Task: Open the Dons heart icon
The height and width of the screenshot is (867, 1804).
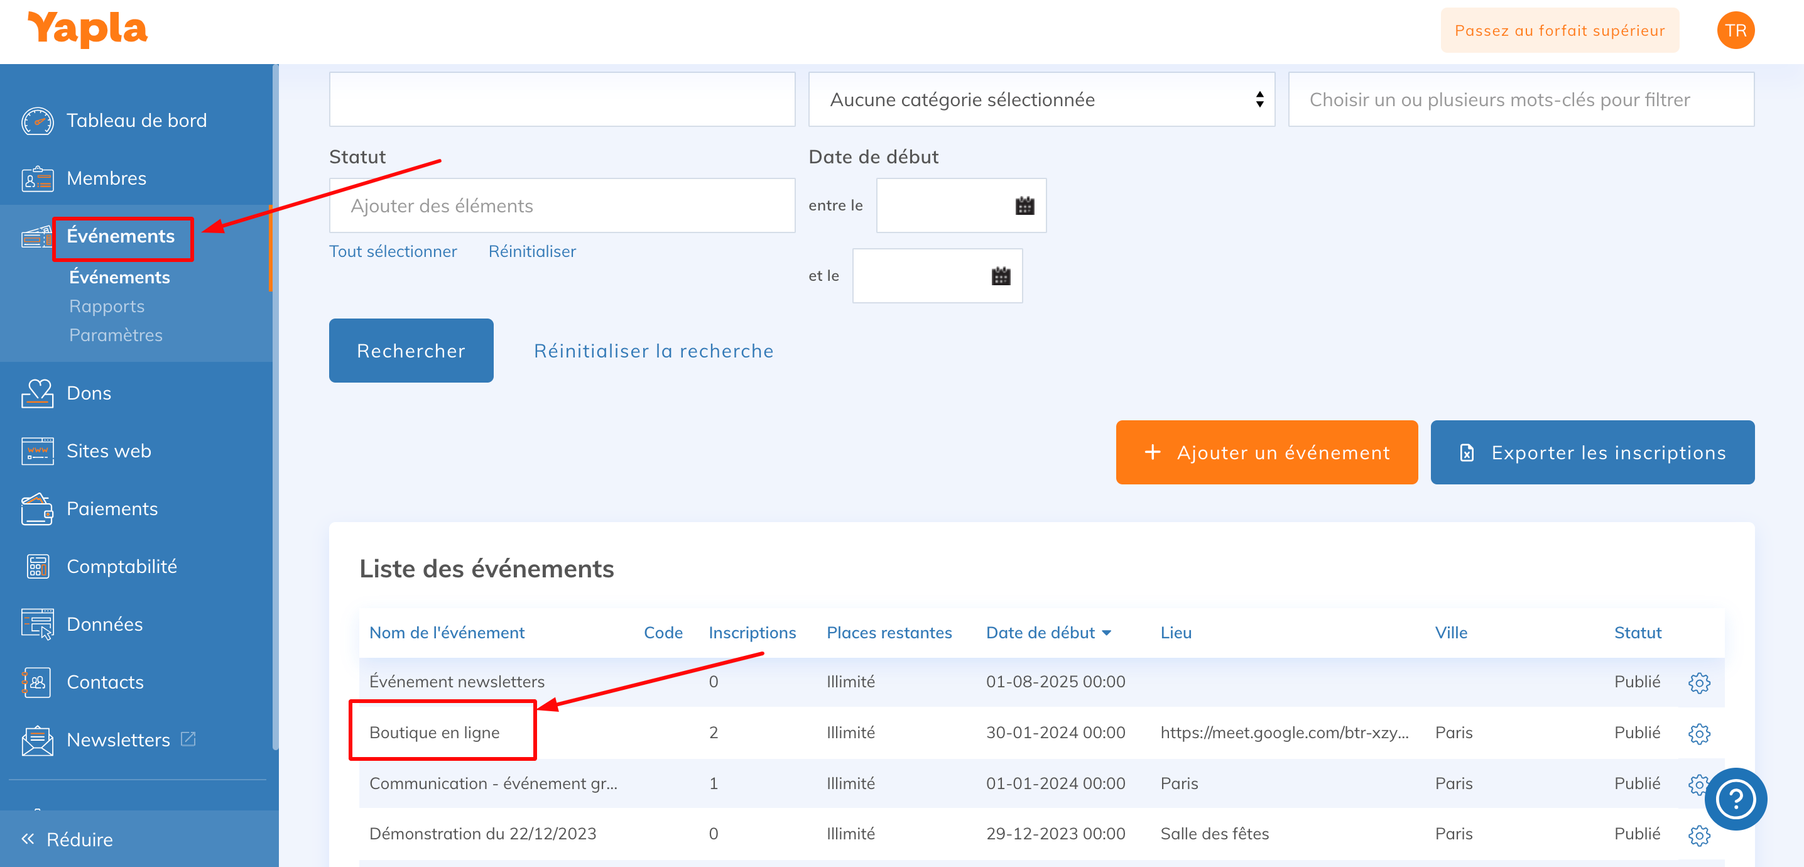Action: point(37,393)
